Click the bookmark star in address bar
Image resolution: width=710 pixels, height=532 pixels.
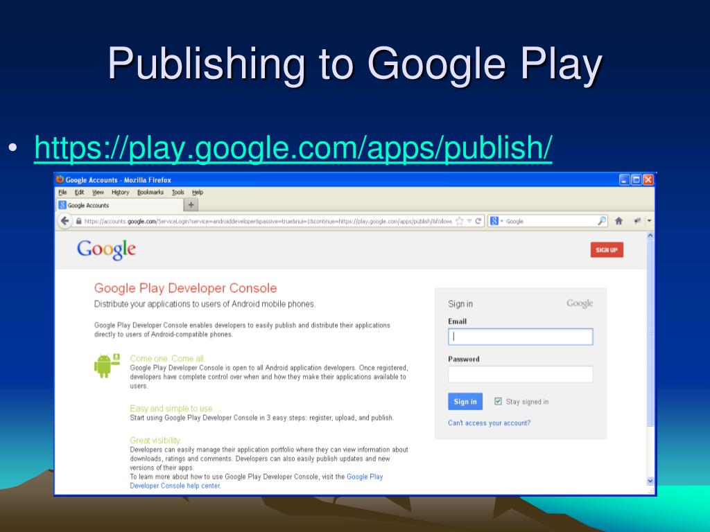[x=459, y=221]
